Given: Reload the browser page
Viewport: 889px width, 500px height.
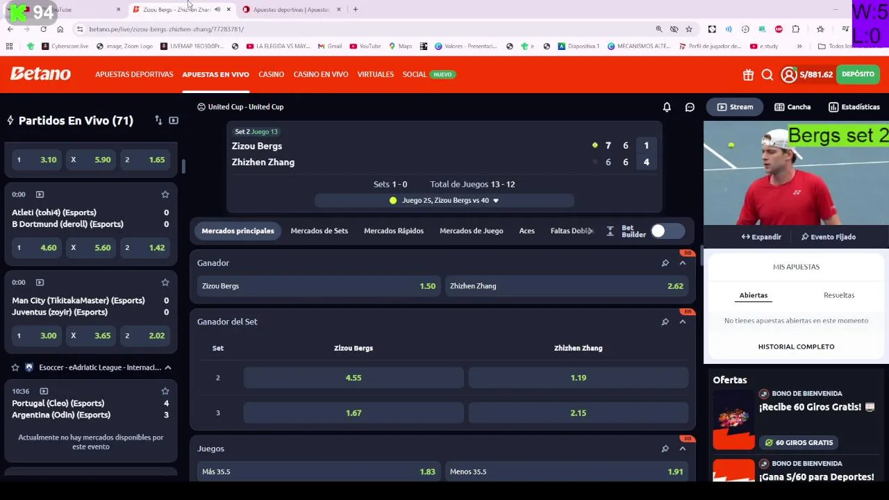Looking at the screenshot, I should [43, 29].
